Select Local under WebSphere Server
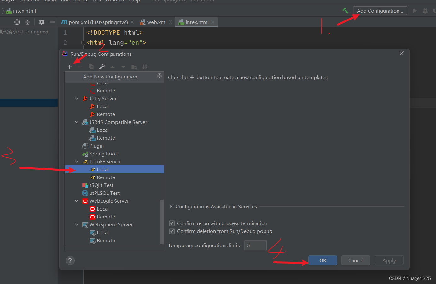The height and width of the screenshot is (284, 436). pyautogui.click(x=103, y=232)
